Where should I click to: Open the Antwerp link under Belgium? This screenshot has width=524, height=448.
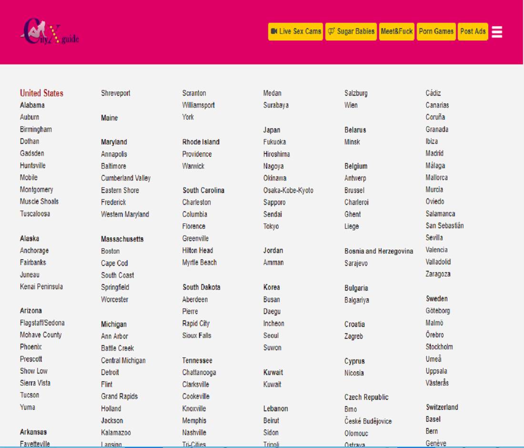pos(355,178)
